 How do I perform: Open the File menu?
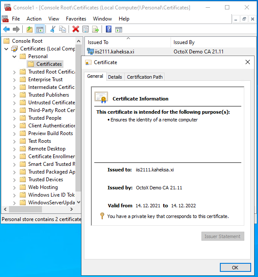(x=16, y=19)
